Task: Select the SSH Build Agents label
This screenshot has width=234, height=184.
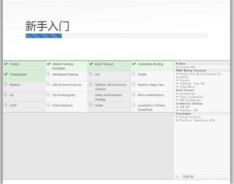Action: 63,95
